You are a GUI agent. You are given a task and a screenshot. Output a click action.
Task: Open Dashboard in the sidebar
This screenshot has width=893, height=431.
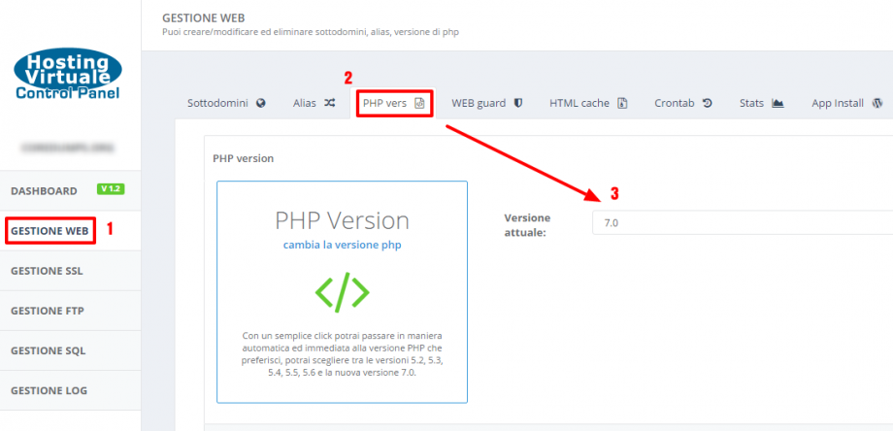coord(44,191)
